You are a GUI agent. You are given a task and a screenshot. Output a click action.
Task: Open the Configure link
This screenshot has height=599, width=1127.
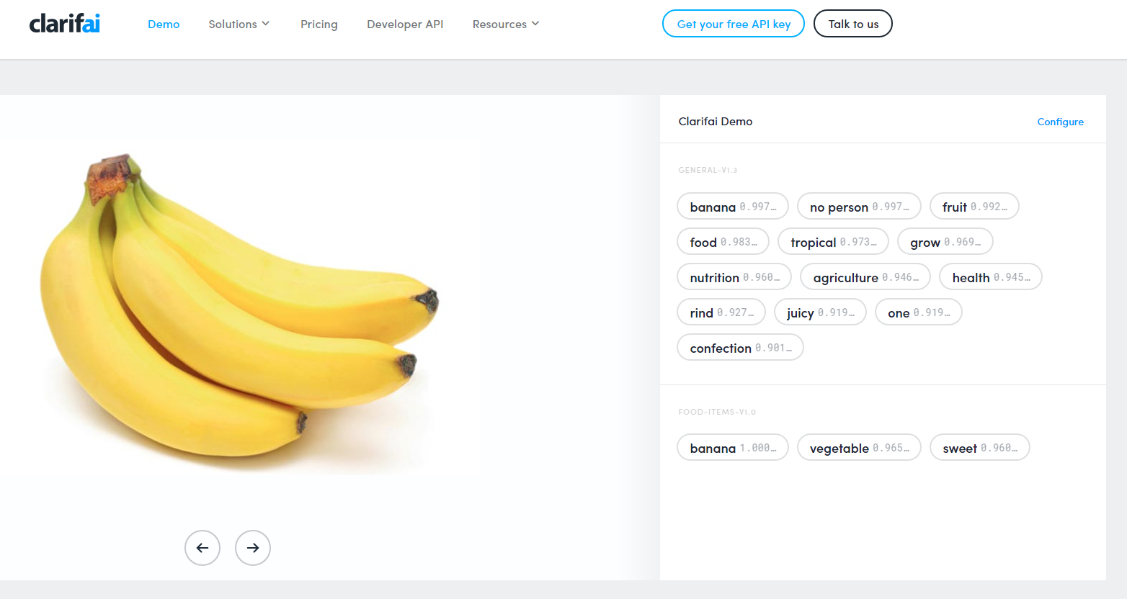tap(1060, 122)
